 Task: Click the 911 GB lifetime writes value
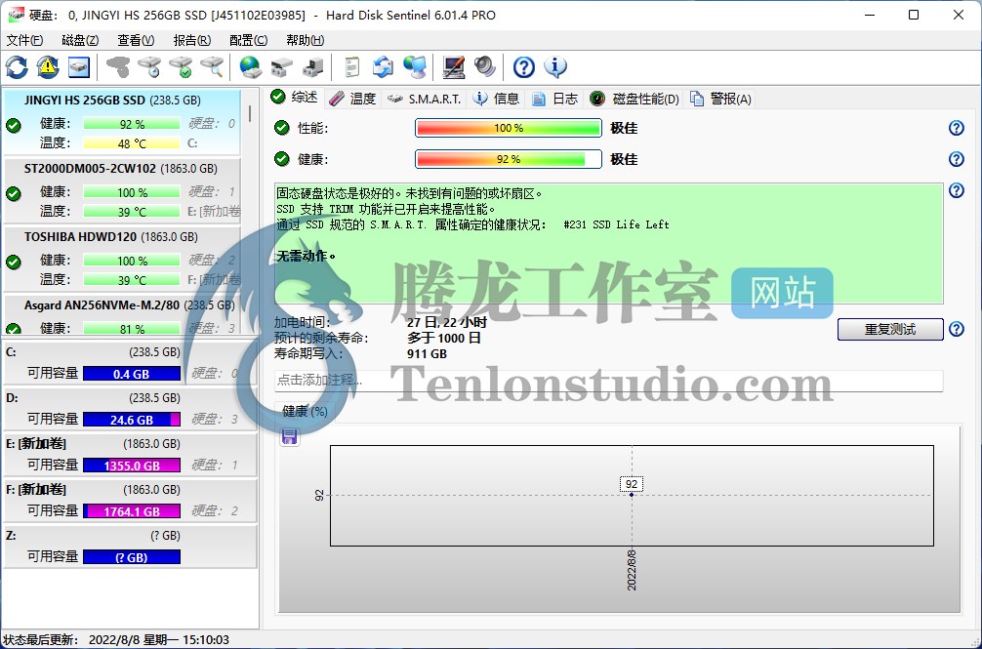tap(428, 353)
